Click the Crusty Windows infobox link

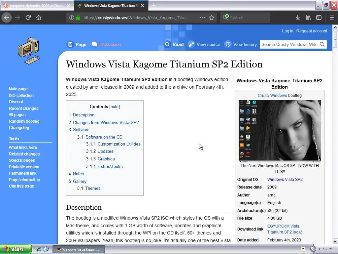272,96
